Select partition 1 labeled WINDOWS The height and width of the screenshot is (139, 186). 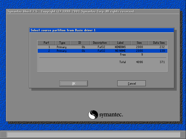(x=103, y=47)
